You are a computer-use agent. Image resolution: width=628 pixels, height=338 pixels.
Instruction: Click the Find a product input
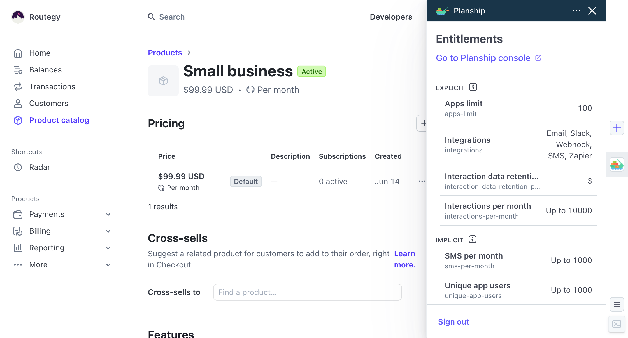coord(307,292)
